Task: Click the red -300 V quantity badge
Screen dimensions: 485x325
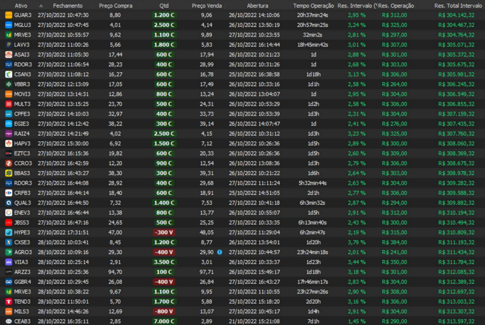Action: [164, 232]
